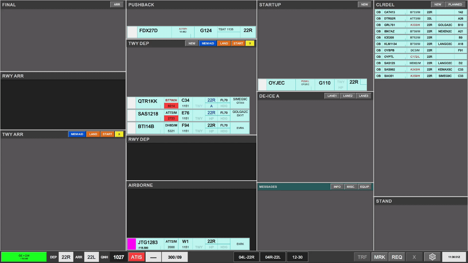
Task: Click the MRK button in the bottom bar
Action: (380, 257)
